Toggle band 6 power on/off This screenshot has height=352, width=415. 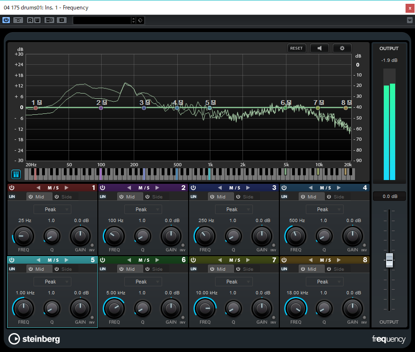(103, 260)
